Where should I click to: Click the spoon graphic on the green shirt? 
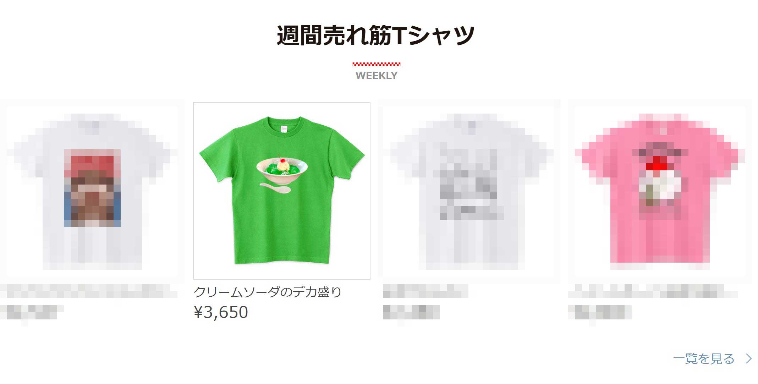click(275, 188)
